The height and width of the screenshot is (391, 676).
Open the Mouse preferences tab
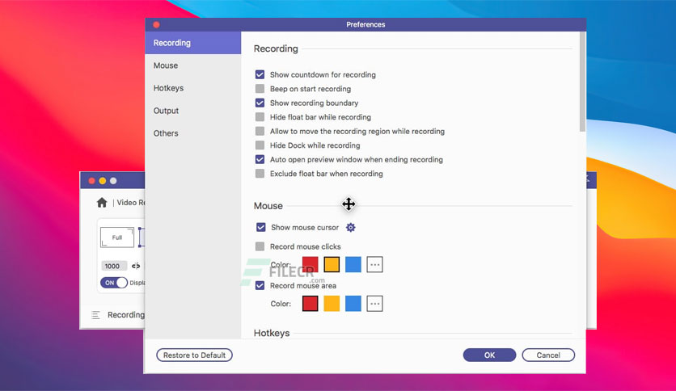[x=192, y=65]
